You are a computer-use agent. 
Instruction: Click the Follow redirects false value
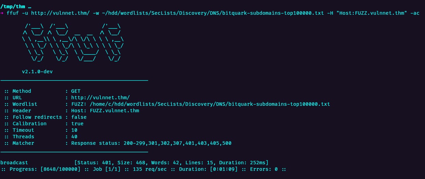79,117
